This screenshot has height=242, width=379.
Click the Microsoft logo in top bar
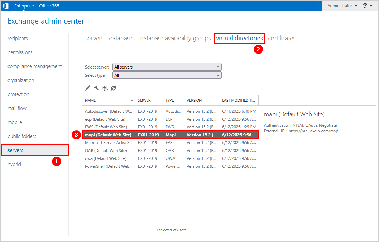tap(6, 5)
